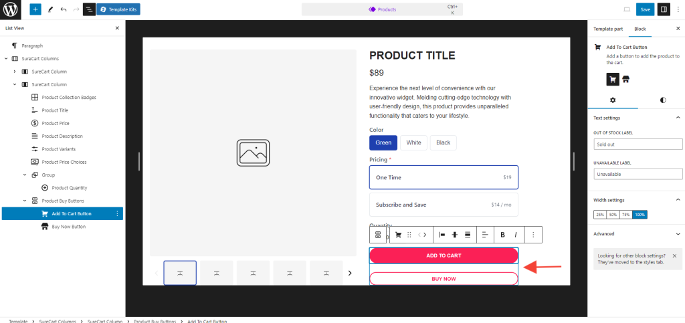Image resolution: width=685 pixels, height=323 pixels.
Task: Collapse the Product Buy Buttons tree item
Action: [x=25, y=201]
